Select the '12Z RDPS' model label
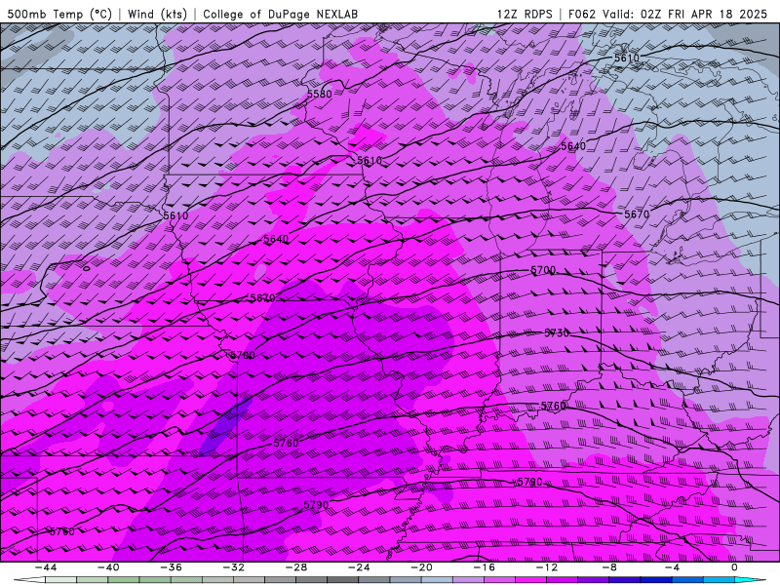The height and width of the screenshot is (585, 780). (525, 14)
